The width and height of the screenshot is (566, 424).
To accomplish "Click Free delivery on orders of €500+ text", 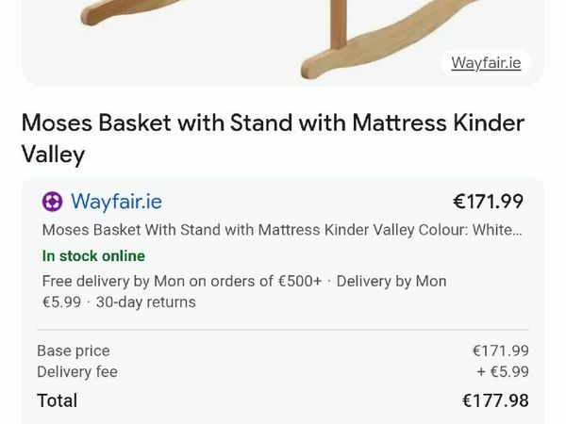I will [x=182, y=281].
